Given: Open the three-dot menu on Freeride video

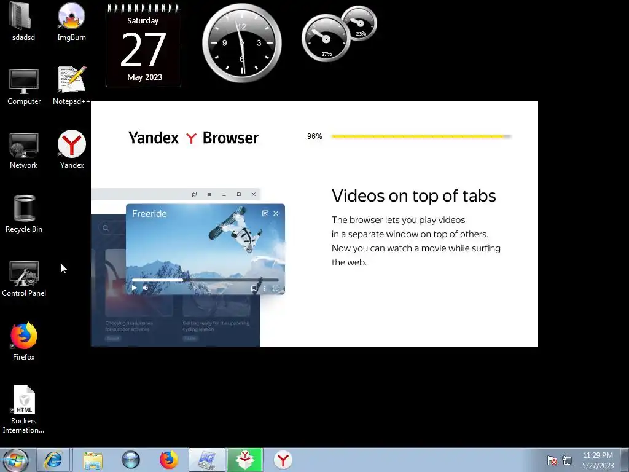Looking at the screenshot, I should [264, 288].
